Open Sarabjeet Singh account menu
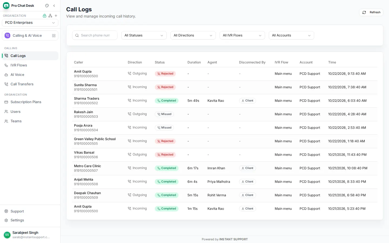The image size is (389, 243). 30,235
